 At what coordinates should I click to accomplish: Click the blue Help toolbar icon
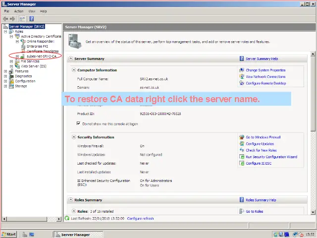[x=32, y=19]
